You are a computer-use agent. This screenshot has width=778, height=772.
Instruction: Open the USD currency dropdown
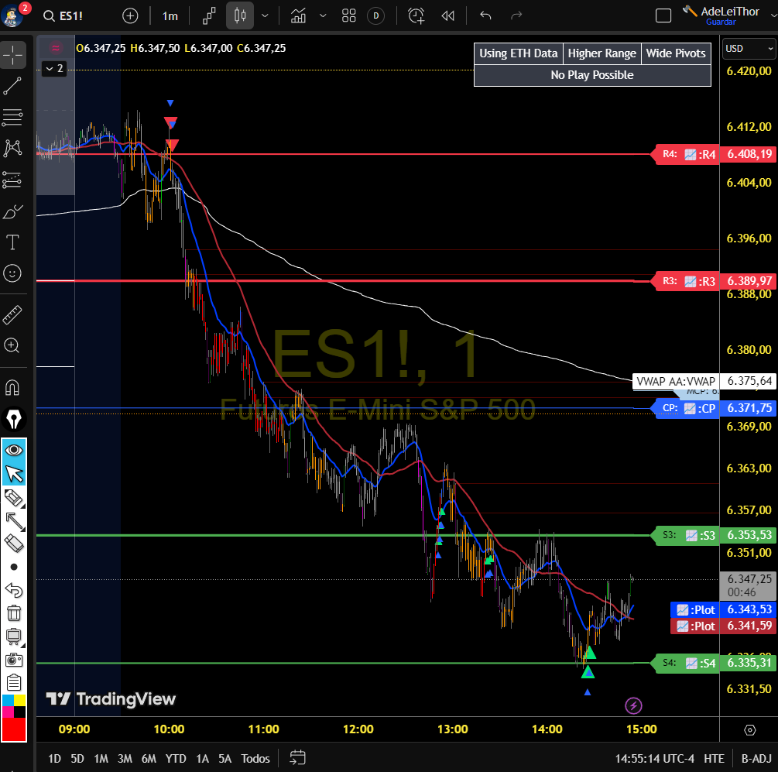coord(748,49)
